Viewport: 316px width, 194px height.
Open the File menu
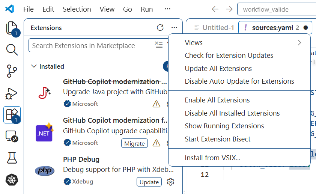(29, 9)
